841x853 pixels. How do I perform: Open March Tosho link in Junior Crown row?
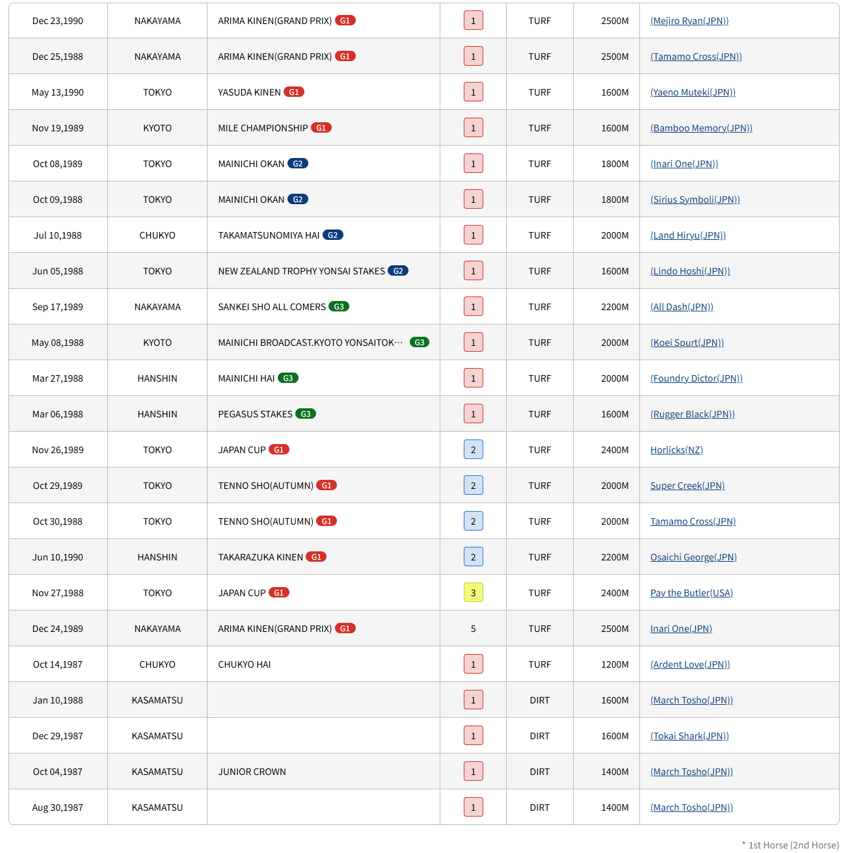pos(691,772)
